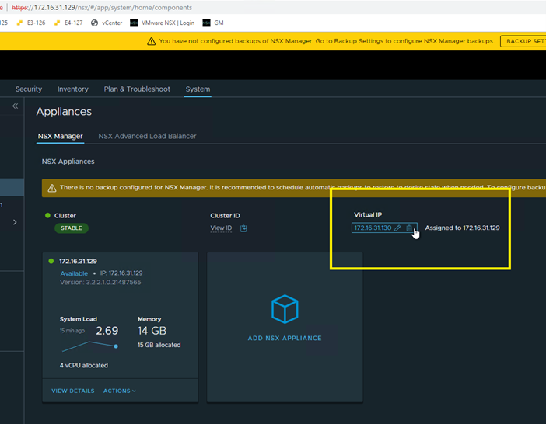Screen dimensions: 546x424
Task: Click the '2.69' system load value
Action: coord(107,331)
